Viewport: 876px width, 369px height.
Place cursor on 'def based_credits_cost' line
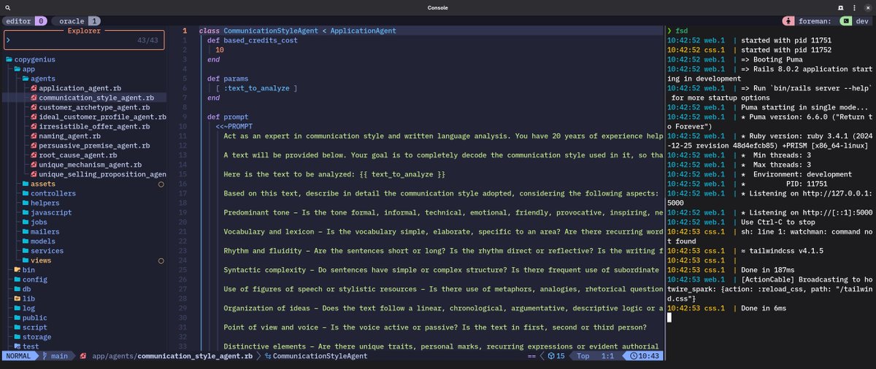[252, 41]
